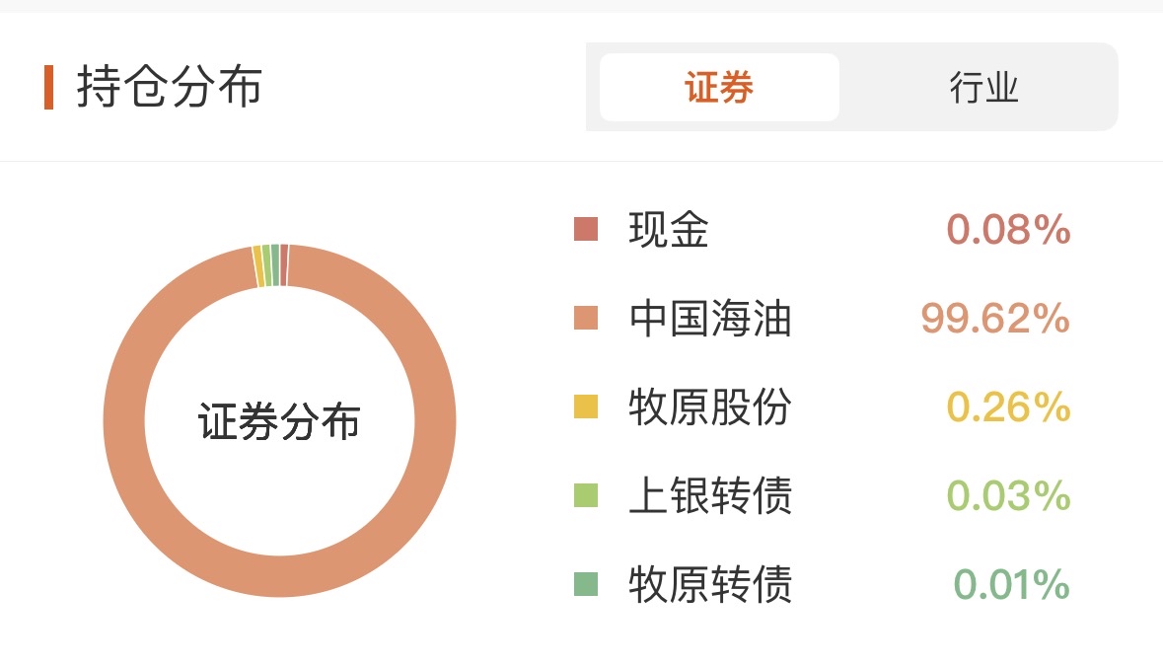Tap the 0.26% percentage value
Viewport: 1163px width, 665px height.
[1008, 406]
